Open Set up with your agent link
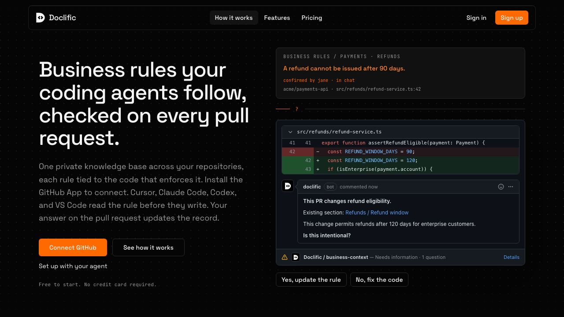564x317 pixels. pos(73,266)
